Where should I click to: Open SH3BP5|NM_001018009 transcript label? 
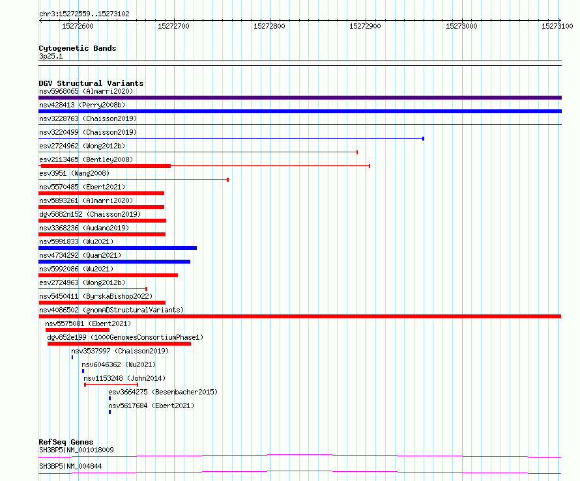coord(76,450)
